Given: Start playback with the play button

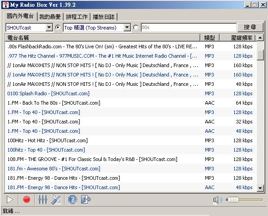Looking at the screenshot, I should tap(10, 199).
